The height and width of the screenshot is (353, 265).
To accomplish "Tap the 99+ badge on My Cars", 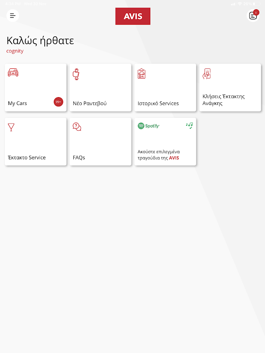I will pyautogui.click(x=58, y=102).
